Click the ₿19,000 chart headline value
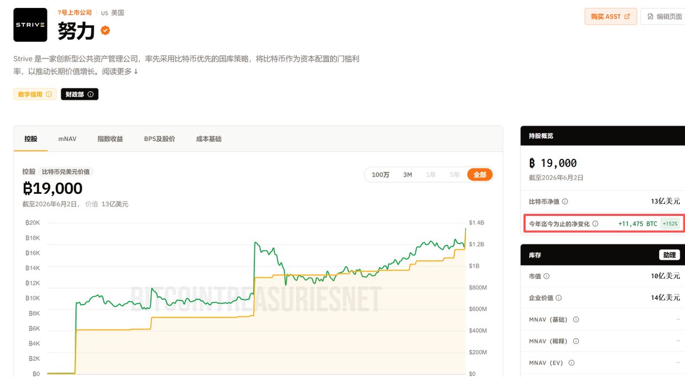Image resolution: width=685 pixels, height=377 pixels. [53, 188]
